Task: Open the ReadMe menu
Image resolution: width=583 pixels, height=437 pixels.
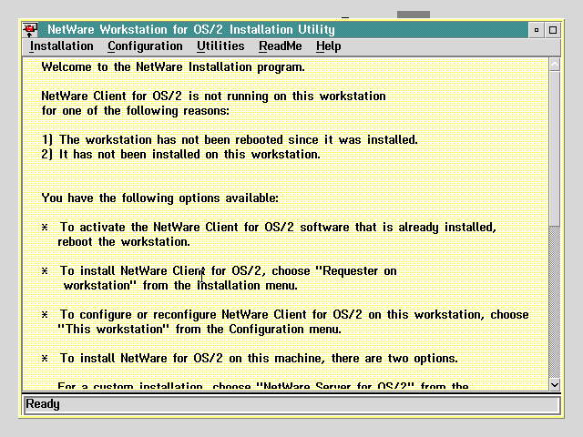Action: pos(281,46)
